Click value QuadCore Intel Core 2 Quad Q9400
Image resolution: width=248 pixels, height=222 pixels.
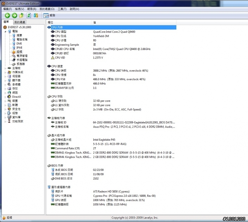coord(114,32)
